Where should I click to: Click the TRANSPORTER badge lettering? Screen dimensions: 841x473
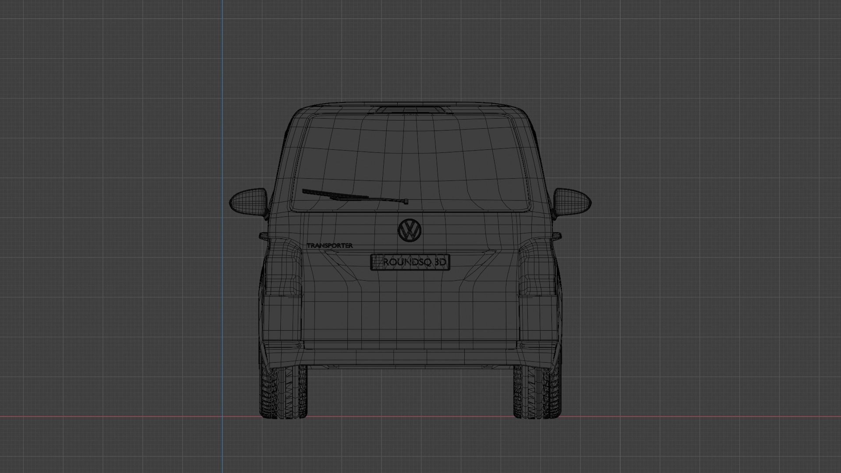click(329, 246)
